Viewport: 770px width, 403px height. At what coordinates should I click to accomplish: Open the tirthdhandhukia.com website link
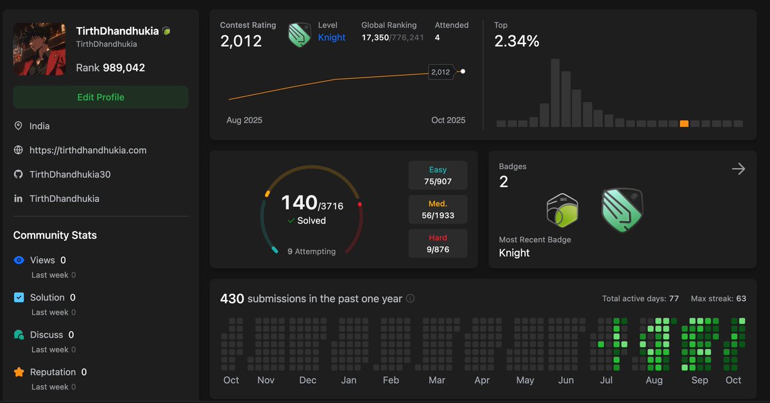[88, 150]
